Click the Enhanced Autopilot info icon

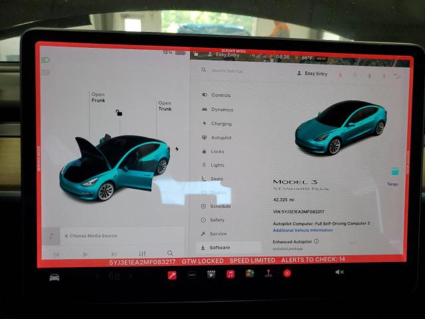coord(316,241)
